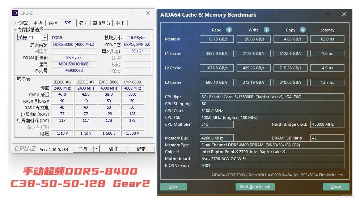Click the Memory Bus value 4200.0 MHz
360x202 pixels.
[x=216, y=138]
